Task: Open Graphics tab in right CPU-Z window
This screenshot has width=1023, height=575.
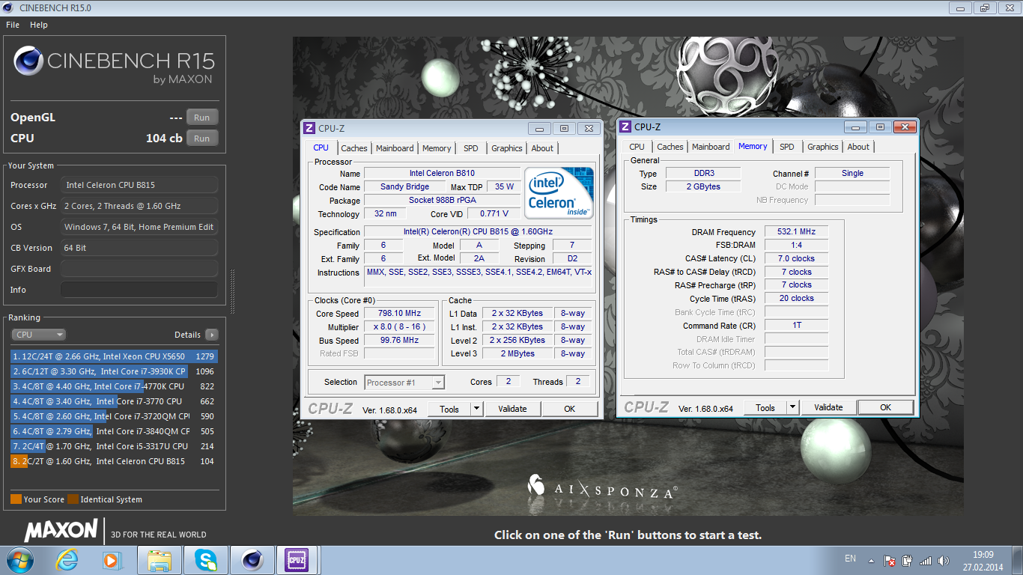Action: [823, 147]
